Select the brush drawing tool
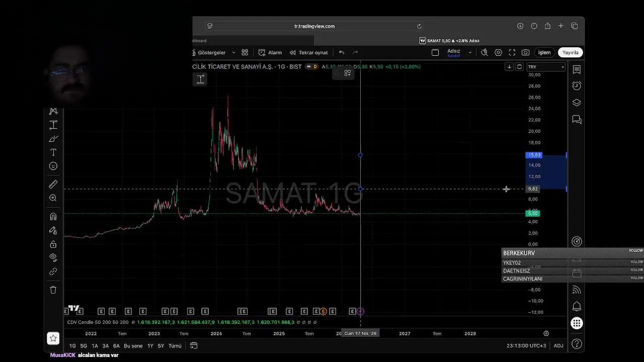 [53, 139]
